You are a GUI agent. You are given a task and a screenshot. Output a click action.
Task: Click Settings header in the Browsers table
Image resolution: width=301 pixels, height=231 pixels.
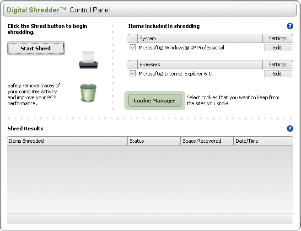tap(277, 64)
